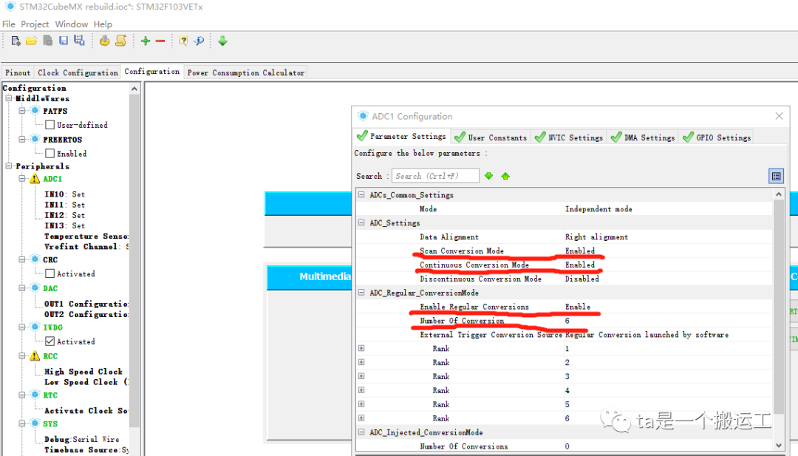Click the Load Project folder icon
Viewport: 798px width, 456px height.
coord(31,41)
